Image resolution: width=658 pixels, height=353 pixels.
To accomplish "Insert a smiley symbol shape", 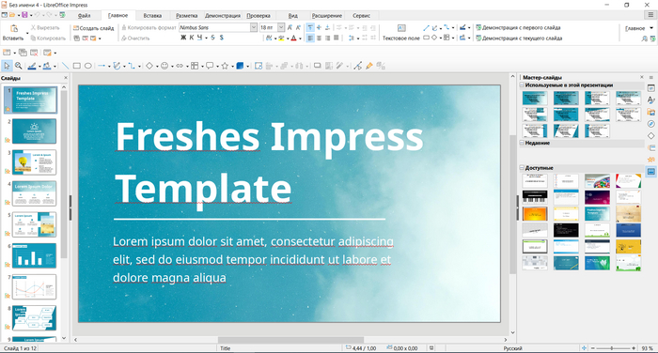I will [x=164, y=66].
